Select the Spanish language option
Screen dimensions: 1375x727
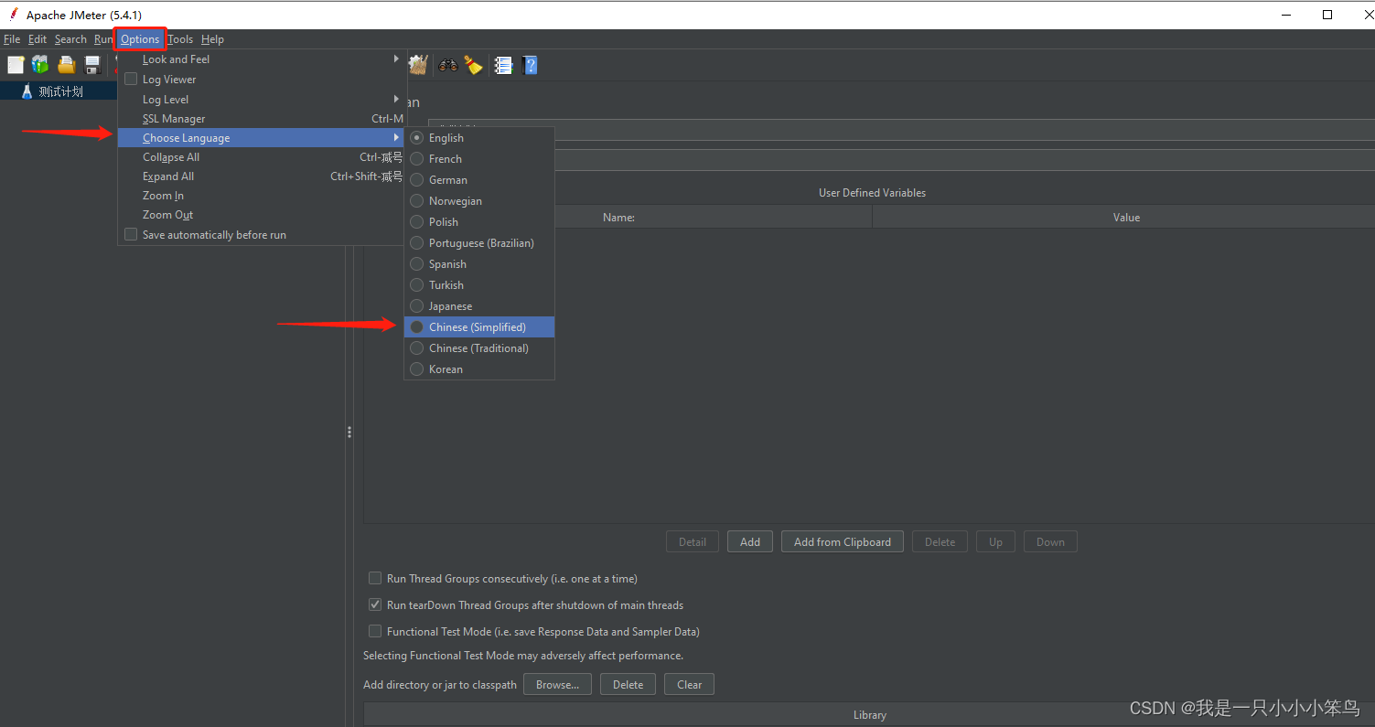[x=479, y=264]
